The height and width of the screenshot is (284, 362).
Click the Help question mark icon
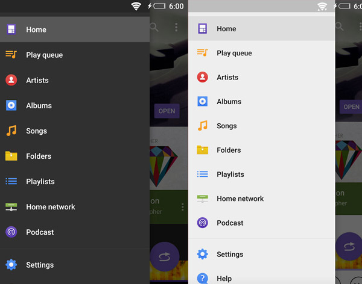click(203, 278)
